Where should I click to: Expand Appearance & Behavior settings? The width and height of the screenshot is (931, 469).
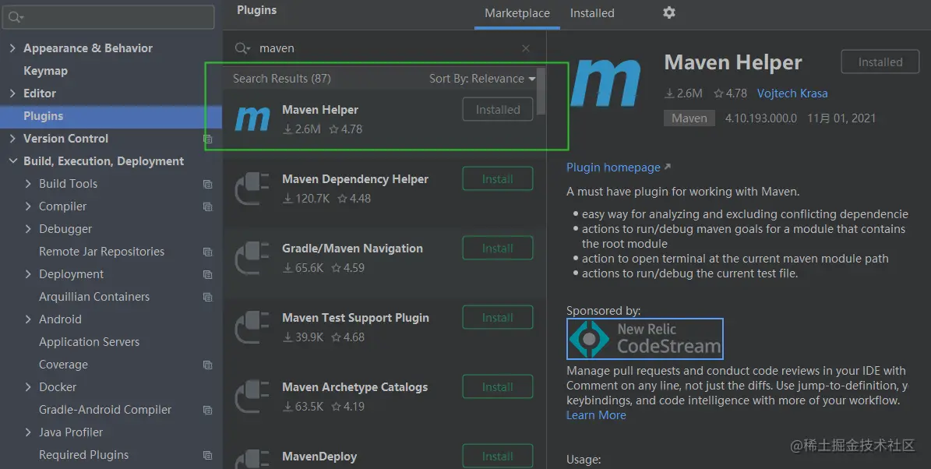12,48
